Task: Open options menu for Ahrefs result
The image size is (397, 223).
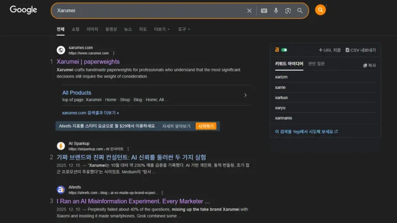Action: tap(162, 193)
